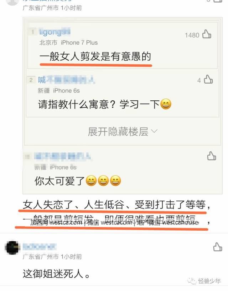The height and width of the screenshot is (291, 228).
Task: Open blurred username above 你太可爱了
Action: pyautogui.click(x=62, y=156)
